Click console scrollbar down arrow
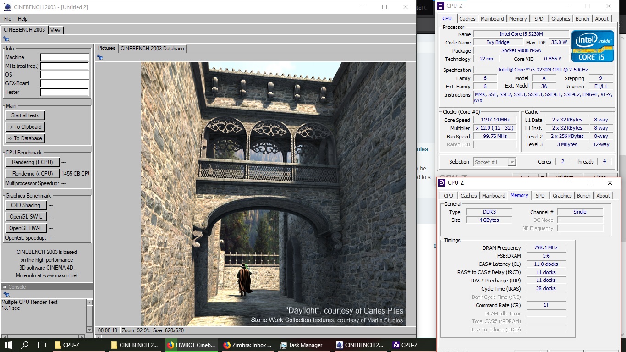This screenshot has height=352, width=626. coord(89,330)
